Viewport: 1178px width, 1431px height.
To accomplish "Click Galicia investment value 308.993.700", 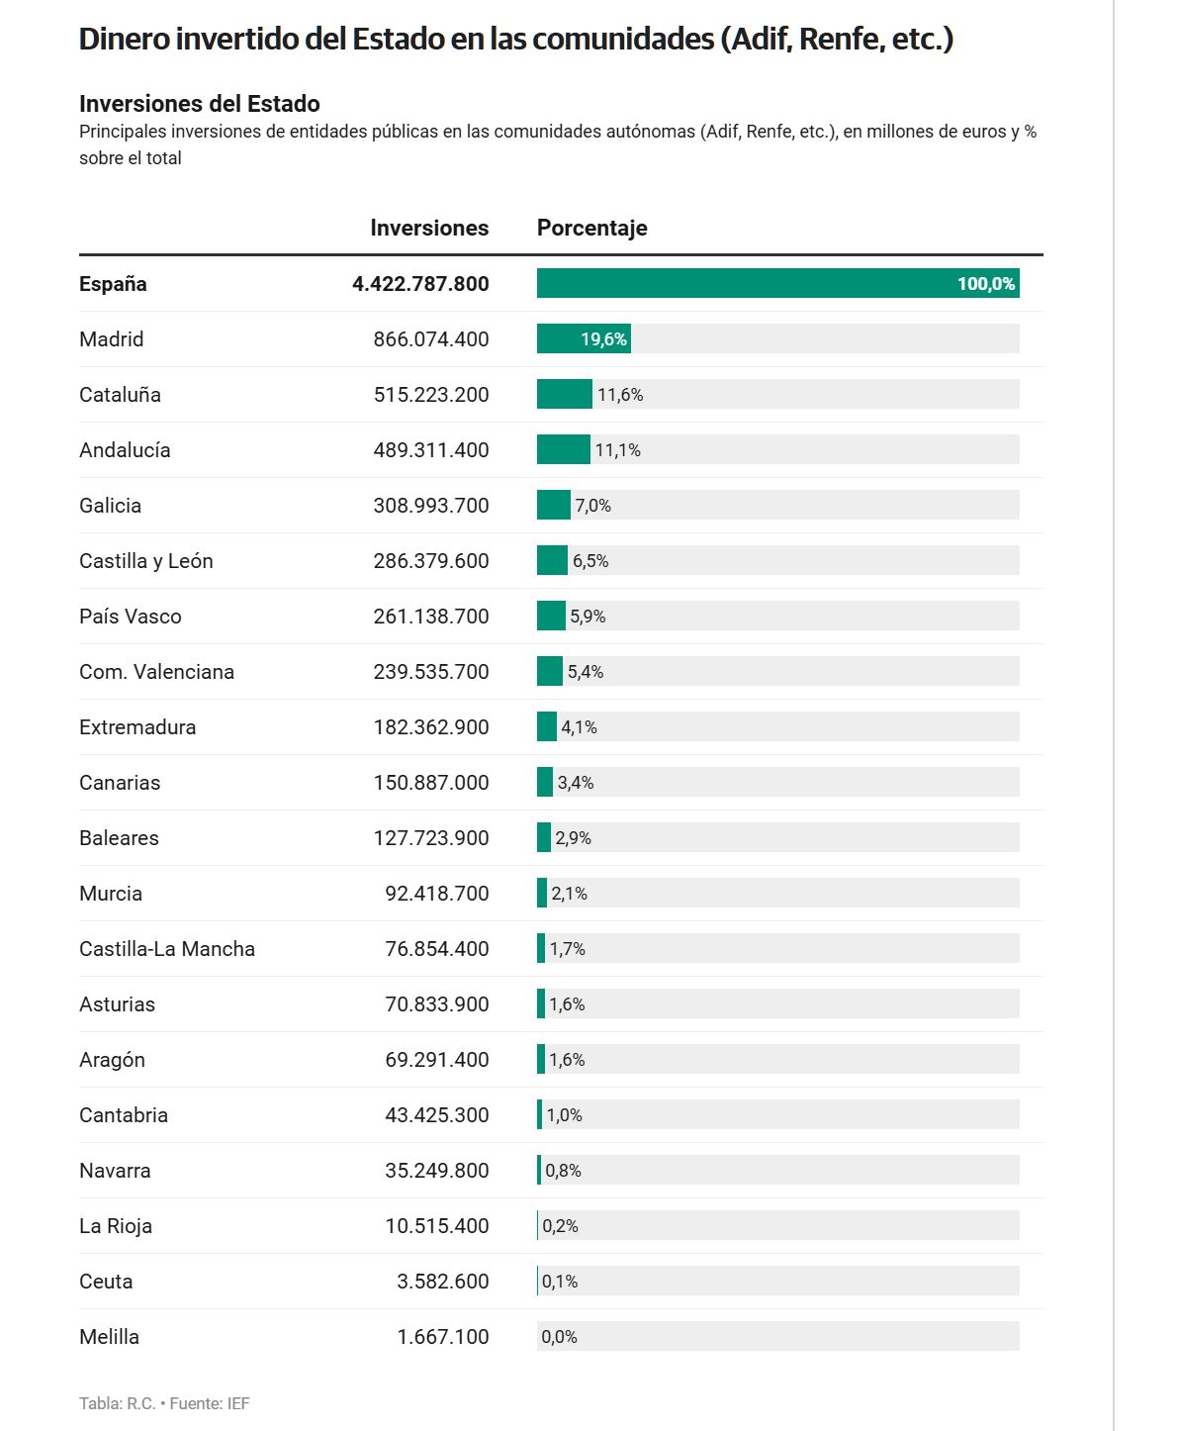I will pyautogui.click(x=431, y=506).
